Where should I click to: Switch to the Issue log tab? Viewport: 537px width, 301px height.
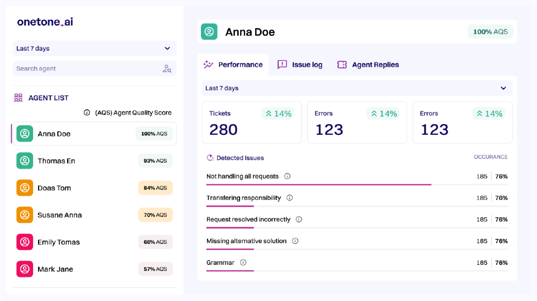[x=300, y=64]
